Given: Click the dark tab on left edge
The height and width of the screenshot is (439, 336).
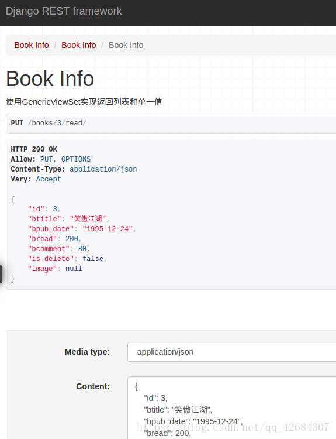Looking at the screenshot, I should pos(1,274).
